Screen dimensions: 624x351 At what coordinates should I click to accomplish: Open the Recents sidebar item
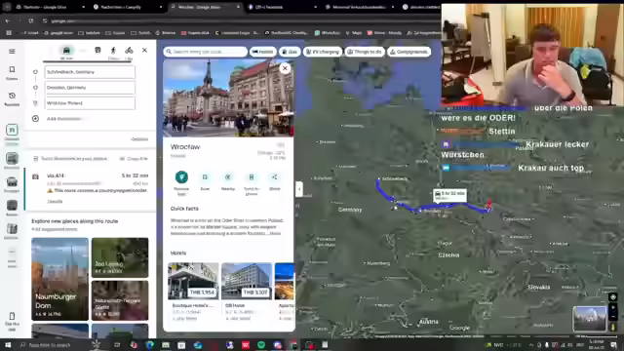point(12,98)
